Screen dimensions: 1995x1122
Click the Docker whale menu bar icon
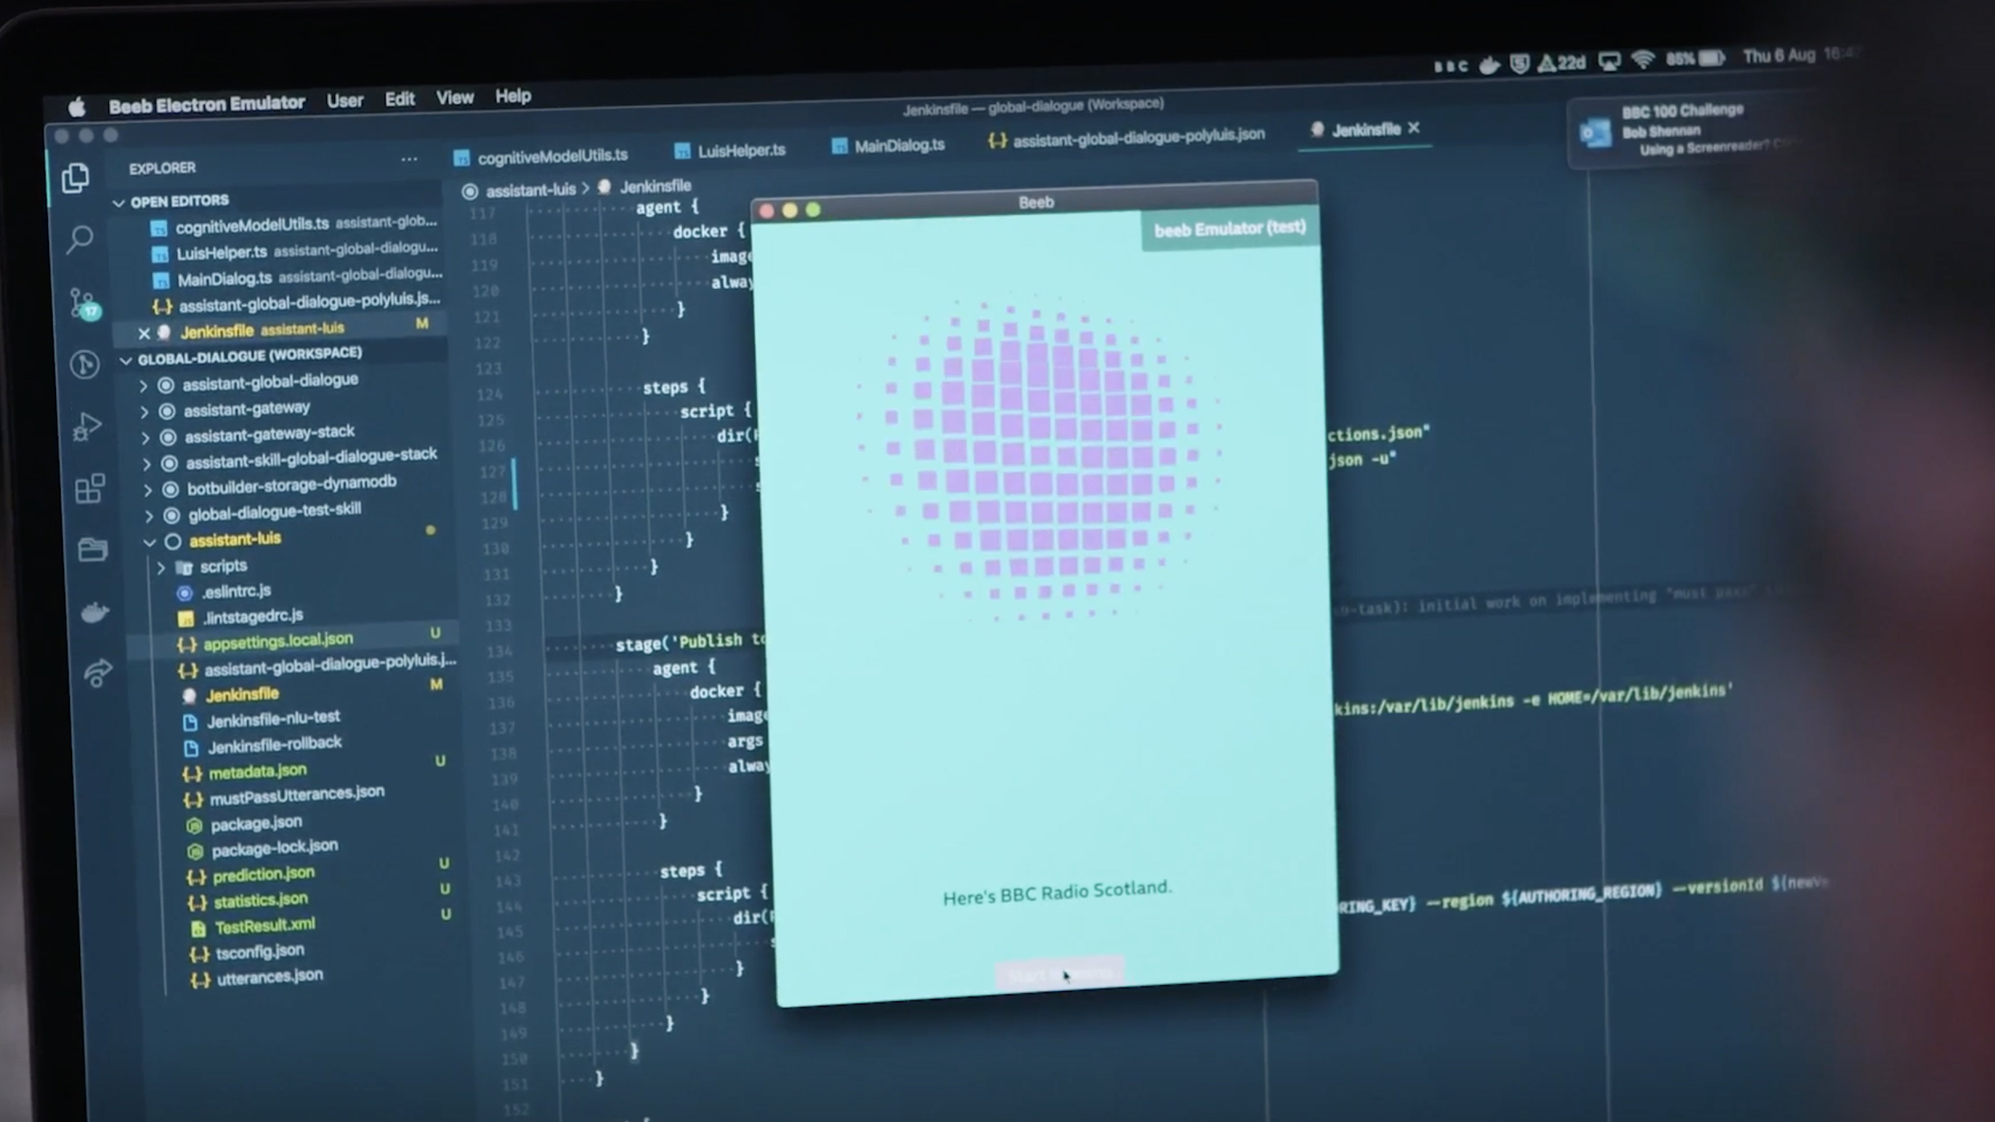pyautogui.click(x=1488, y=64)
